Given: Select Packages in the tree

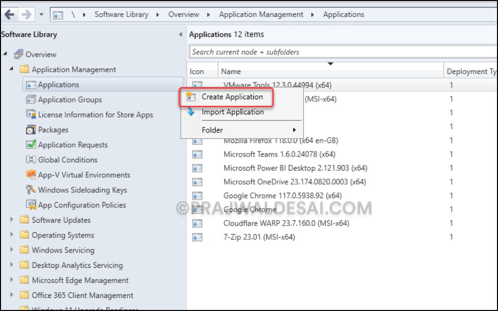Looking at the screenshot, I should 53,130.
